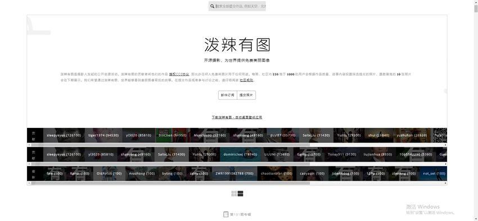Open new user fine (100)
Image resolution: width=478 pixels, height=221 pixels.
click(x=55, y=173)
